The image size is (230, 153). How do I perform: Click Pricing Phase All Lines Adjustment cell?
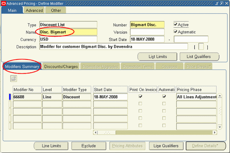(x=197, y=97)
